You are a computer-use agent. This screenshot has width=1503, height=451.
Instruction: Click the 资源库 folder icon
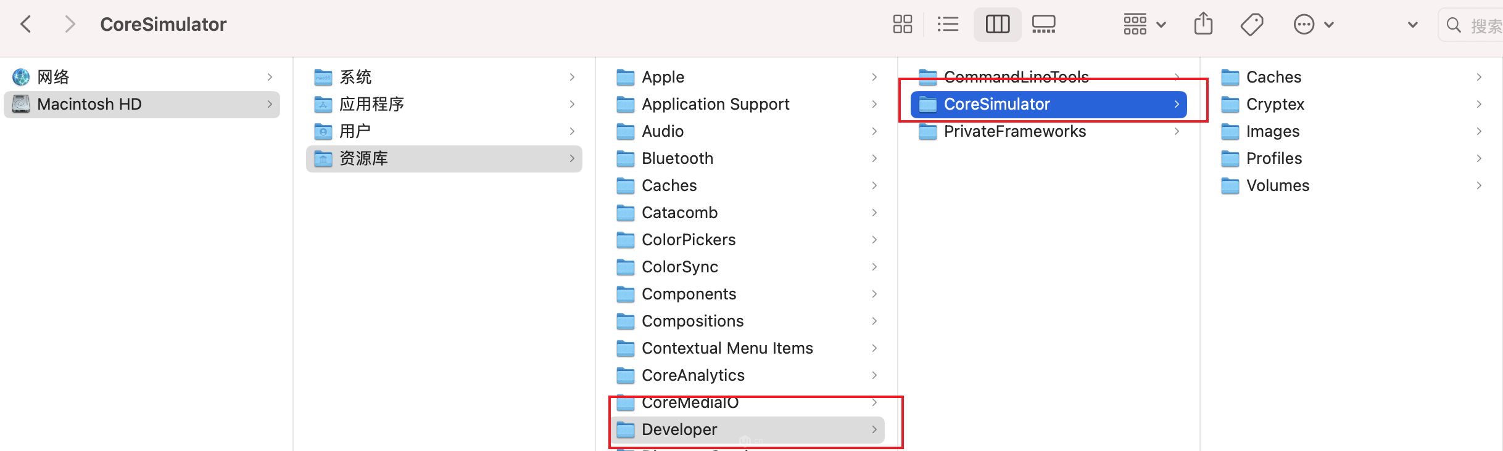323,158
